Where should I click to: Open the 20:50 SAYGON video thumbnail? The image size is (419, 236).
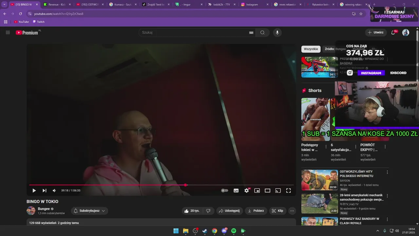click(319, 180)
